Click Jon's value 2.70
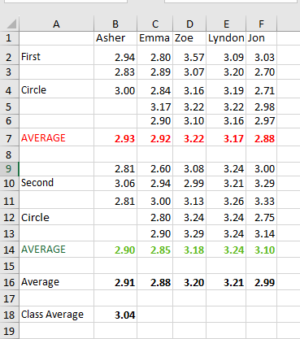Screen dimensions: 300x339 click(261, 72)
